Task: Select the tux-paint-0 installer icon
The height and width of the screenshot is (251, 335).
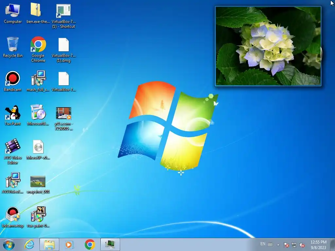Action: 38,217
